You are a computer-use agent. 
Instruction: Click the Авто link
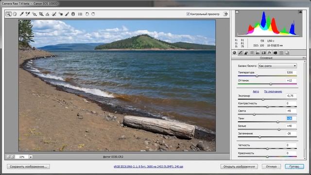tap(256, 91)
